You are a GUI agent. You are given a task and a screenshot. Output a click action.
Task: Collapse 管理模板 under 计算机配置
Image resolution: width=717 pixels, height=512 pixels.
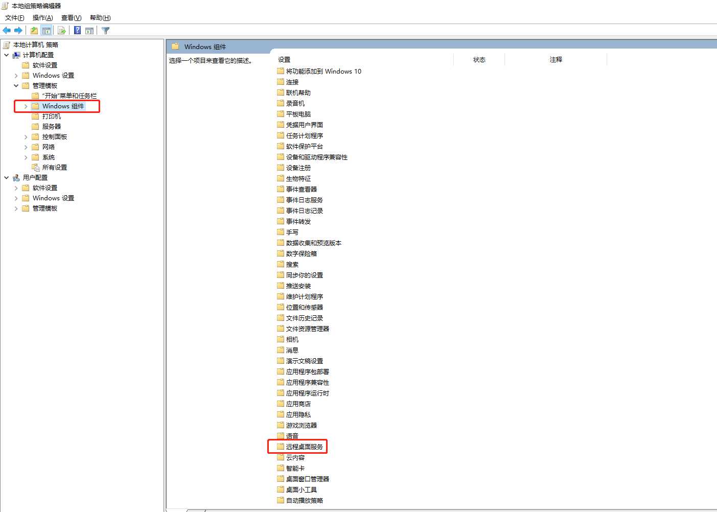click(16, 86)
